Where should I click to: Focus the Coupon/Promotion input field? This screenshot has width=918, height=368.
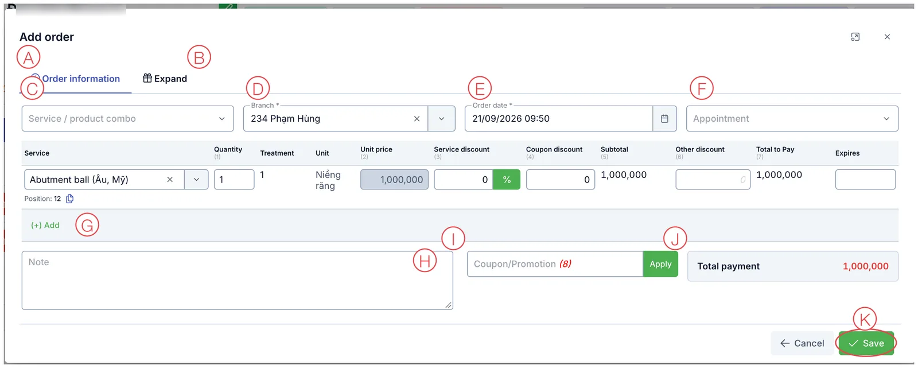(x=555, y=264)
